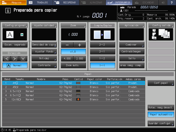Toggle Papel automático
176x132 pixels.
[161, 115]
